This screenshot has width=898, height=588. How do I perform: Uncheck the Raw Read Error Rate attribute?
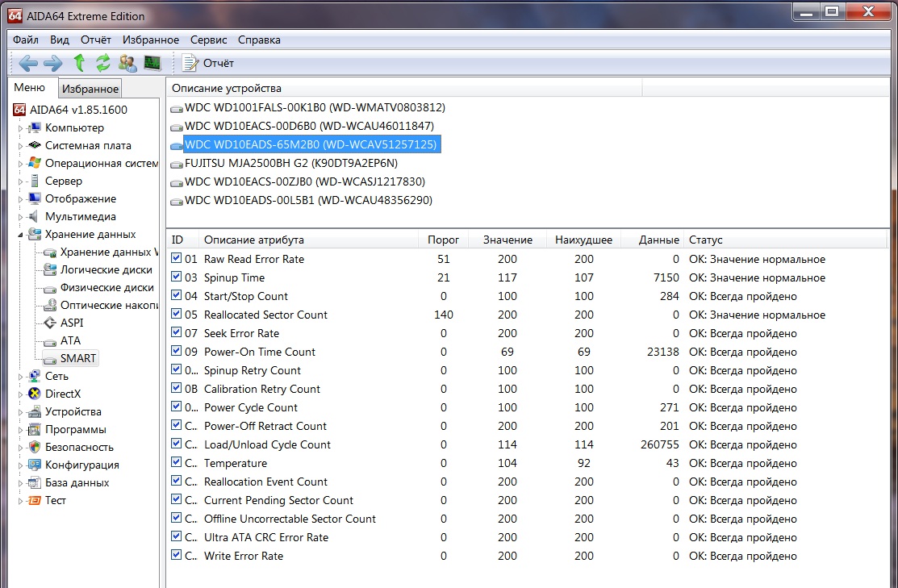click(x=178, y=259)
